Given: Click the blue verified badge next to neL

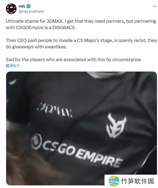Looking at the screenshot, I should pos(28,6).
